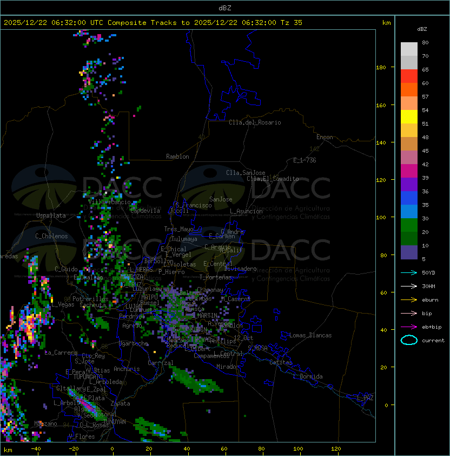Select the purple 39 dBZ color swatch
Viewport: 450px width, 456px height.
click(x=409, y=184)
